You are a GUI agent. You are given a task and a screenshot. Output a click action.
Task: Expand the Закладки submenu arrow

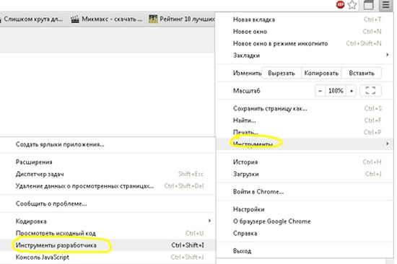click(x=387, y=55)
